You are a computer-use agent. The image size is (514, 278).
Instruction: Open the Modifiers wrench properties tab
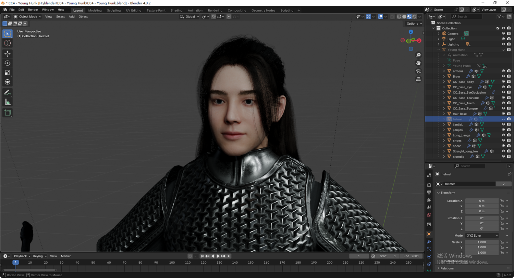tap(429, 242)
